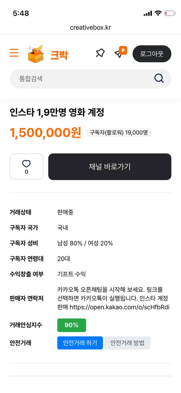181x393 pixels.
Task: Tap the cellular signal bars icon
Action: [x=148, y=14]
